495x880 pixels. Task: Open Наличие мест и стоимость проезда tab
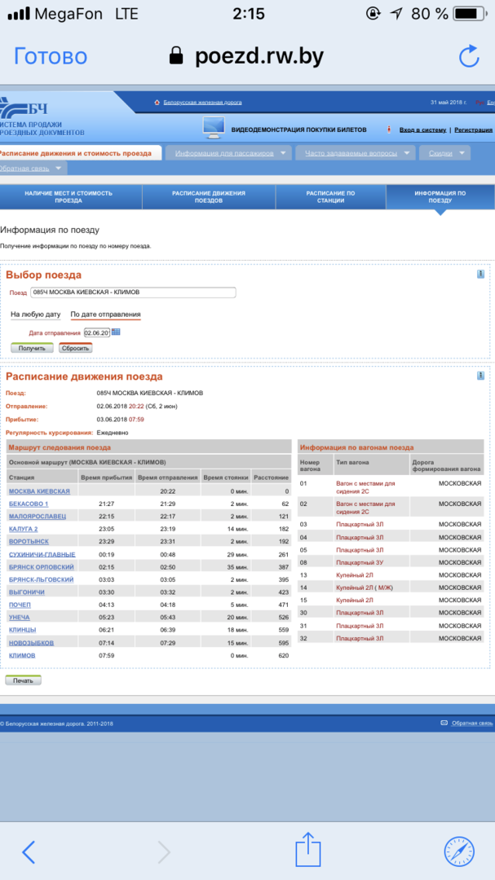pyautogui.click(x=68, y=196)
